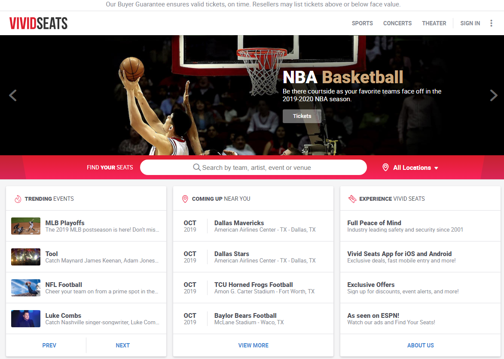Select the Dallas Stars event

(232, 253)
